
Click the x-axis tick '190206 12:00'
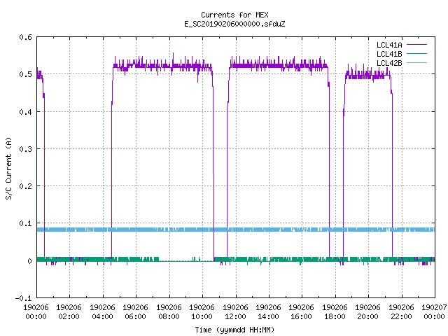pyautogui.click(x=235, y=312)
